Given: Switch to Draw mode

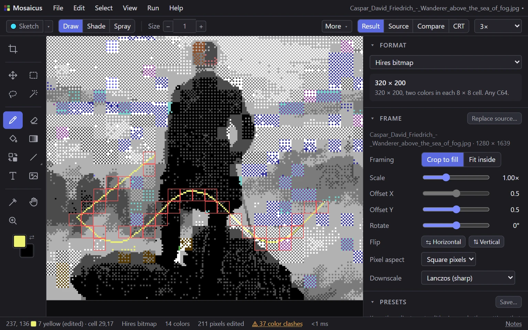Looking at the screenshot, I should (x=71, y=26).
